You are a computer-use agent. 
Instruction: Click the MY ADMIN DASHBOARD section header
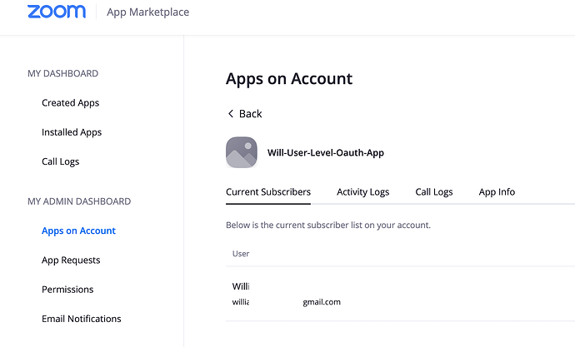tap(79, 201)
